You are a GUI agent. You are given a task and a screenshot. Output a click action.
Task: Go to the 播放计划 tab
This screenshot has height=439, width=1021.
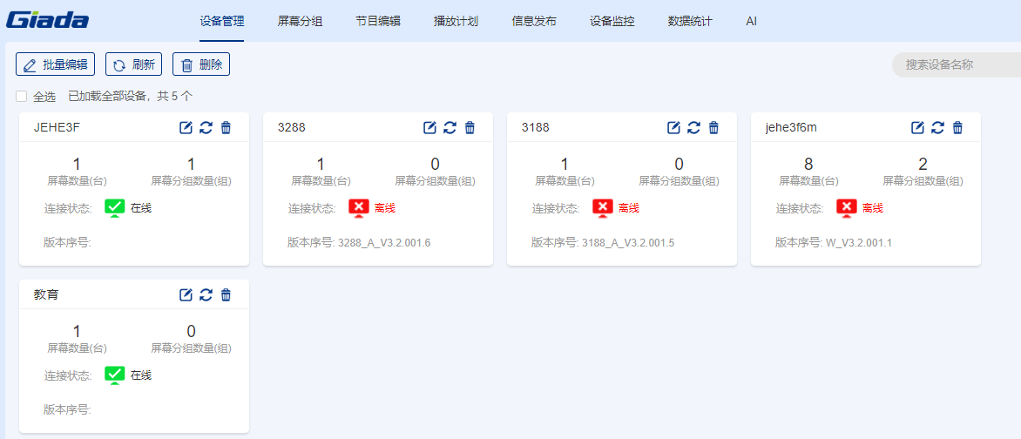[x=456, y=21]
